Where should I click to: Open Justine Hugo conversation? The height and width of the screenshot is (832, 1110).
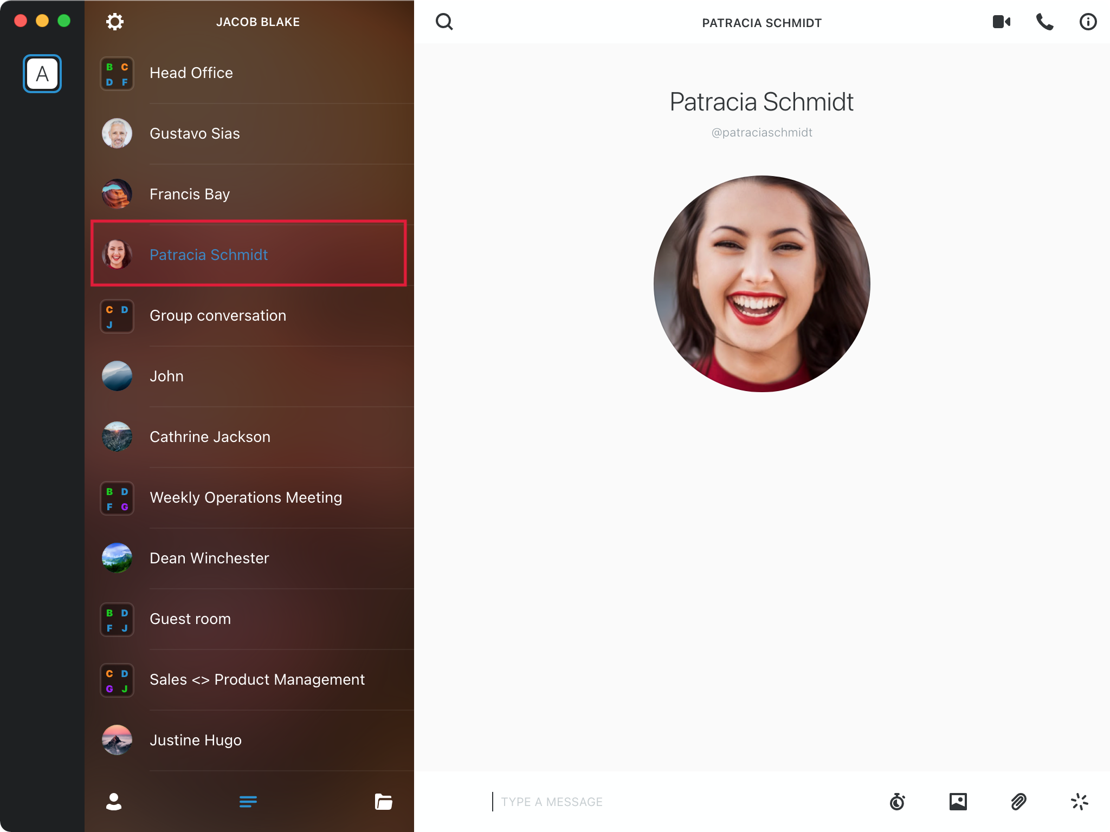(x=249, y=740)
